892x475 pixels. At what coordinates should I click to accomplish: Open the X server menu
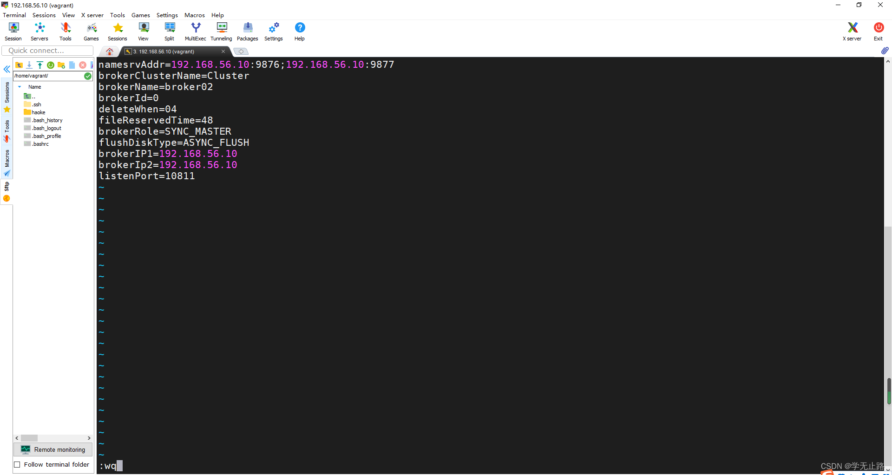[x=92, y=15]
